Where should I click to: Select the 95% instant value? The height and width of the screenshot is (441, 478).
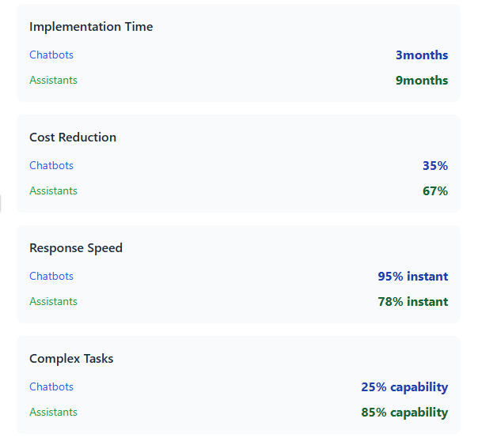(x=412, y=277)
